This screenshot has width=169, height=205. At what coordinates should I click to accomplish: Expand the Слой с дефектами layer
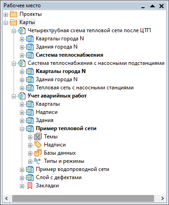tap(22, 178)
